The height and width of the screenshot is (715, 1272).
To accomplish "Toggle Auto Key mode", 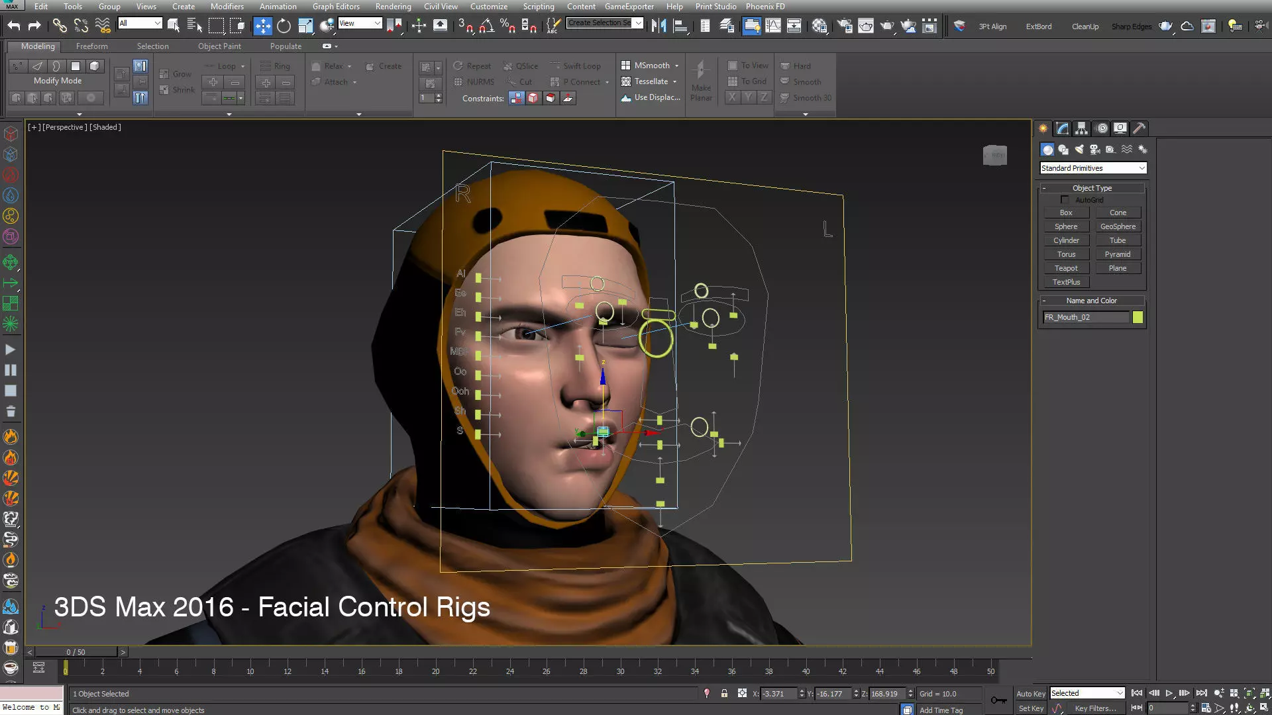I will (1031, 694).
